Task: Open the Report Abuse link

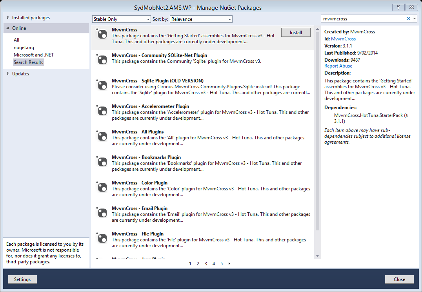Action: click(338, 66)
